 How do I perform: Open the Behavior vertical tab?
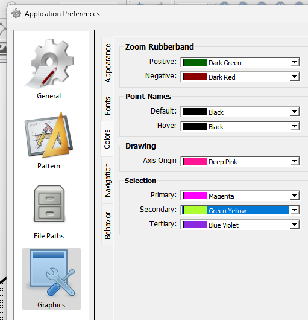click(107, 225)
